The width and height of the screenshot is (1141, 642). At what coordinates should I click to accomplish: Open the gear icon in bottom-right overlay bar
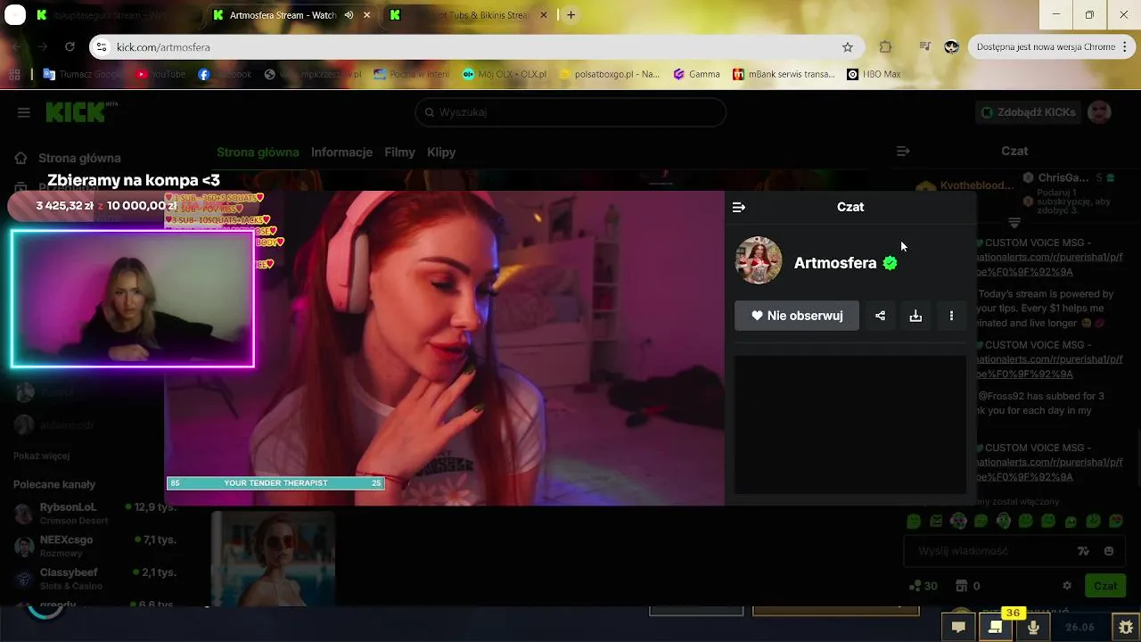click(1126, 628)
